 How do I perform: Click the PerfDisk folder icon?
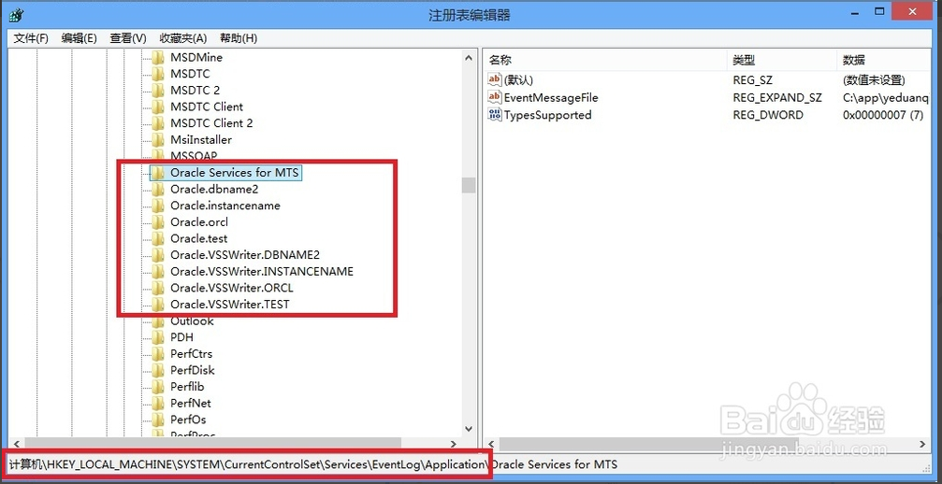tap(158, 370)
